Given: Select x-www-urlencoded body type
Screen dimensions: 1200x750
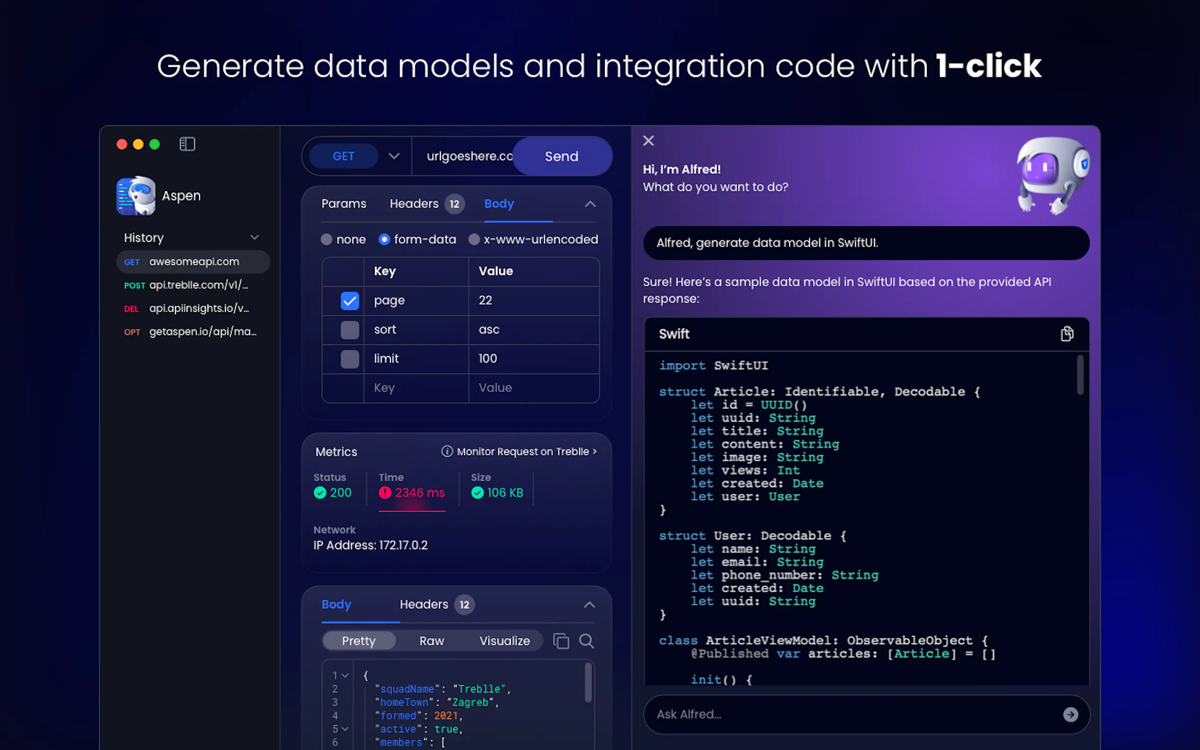Looking at the screenshot, I should click(x=474, y=239).
